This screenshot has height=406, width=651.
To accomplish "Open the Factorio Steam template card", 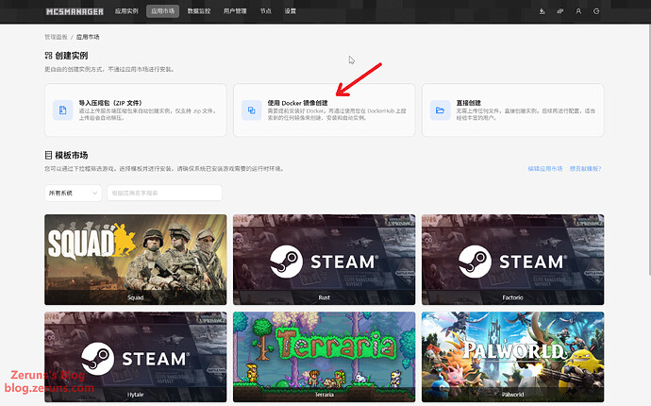I will [x=512, y=260].
